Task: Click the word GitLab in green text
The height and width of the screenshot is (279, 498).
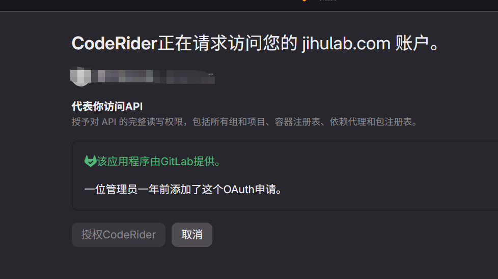Action: click(x=177, y=162)
